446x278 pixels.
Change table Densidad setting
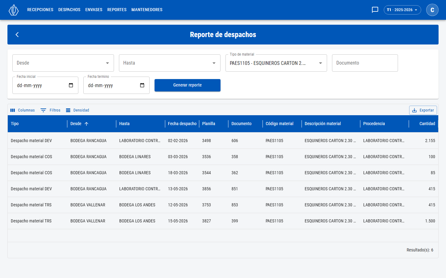click(77, 110)
